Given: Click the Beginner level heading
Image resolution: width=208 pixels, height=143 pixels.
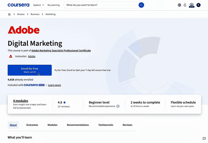Looking at the screenshot, I should click(x=99, y=102).
